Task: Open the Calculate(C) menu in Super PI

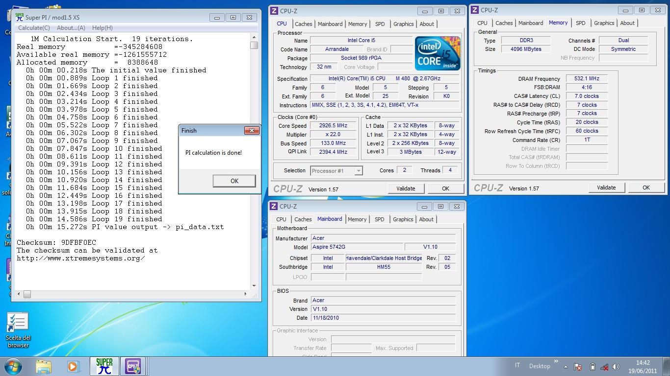Action: [34, 28]
